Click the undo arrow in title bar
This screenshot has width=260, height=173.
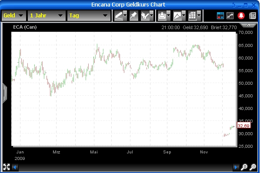click(x=234, y=5)
